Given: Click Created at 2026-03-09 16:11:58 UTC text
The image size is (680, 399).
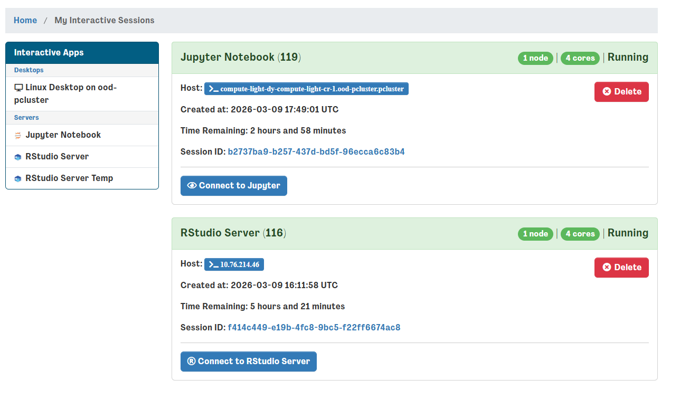Looking at the screenshot, I should point(259,286).
